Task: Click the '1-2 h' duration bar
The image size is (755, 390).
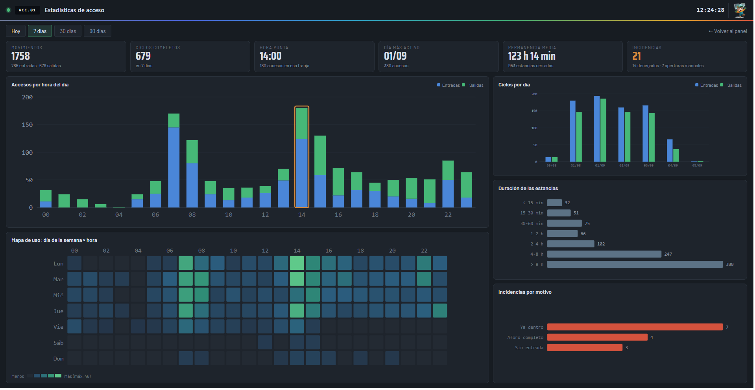Action: coord(563,234)
